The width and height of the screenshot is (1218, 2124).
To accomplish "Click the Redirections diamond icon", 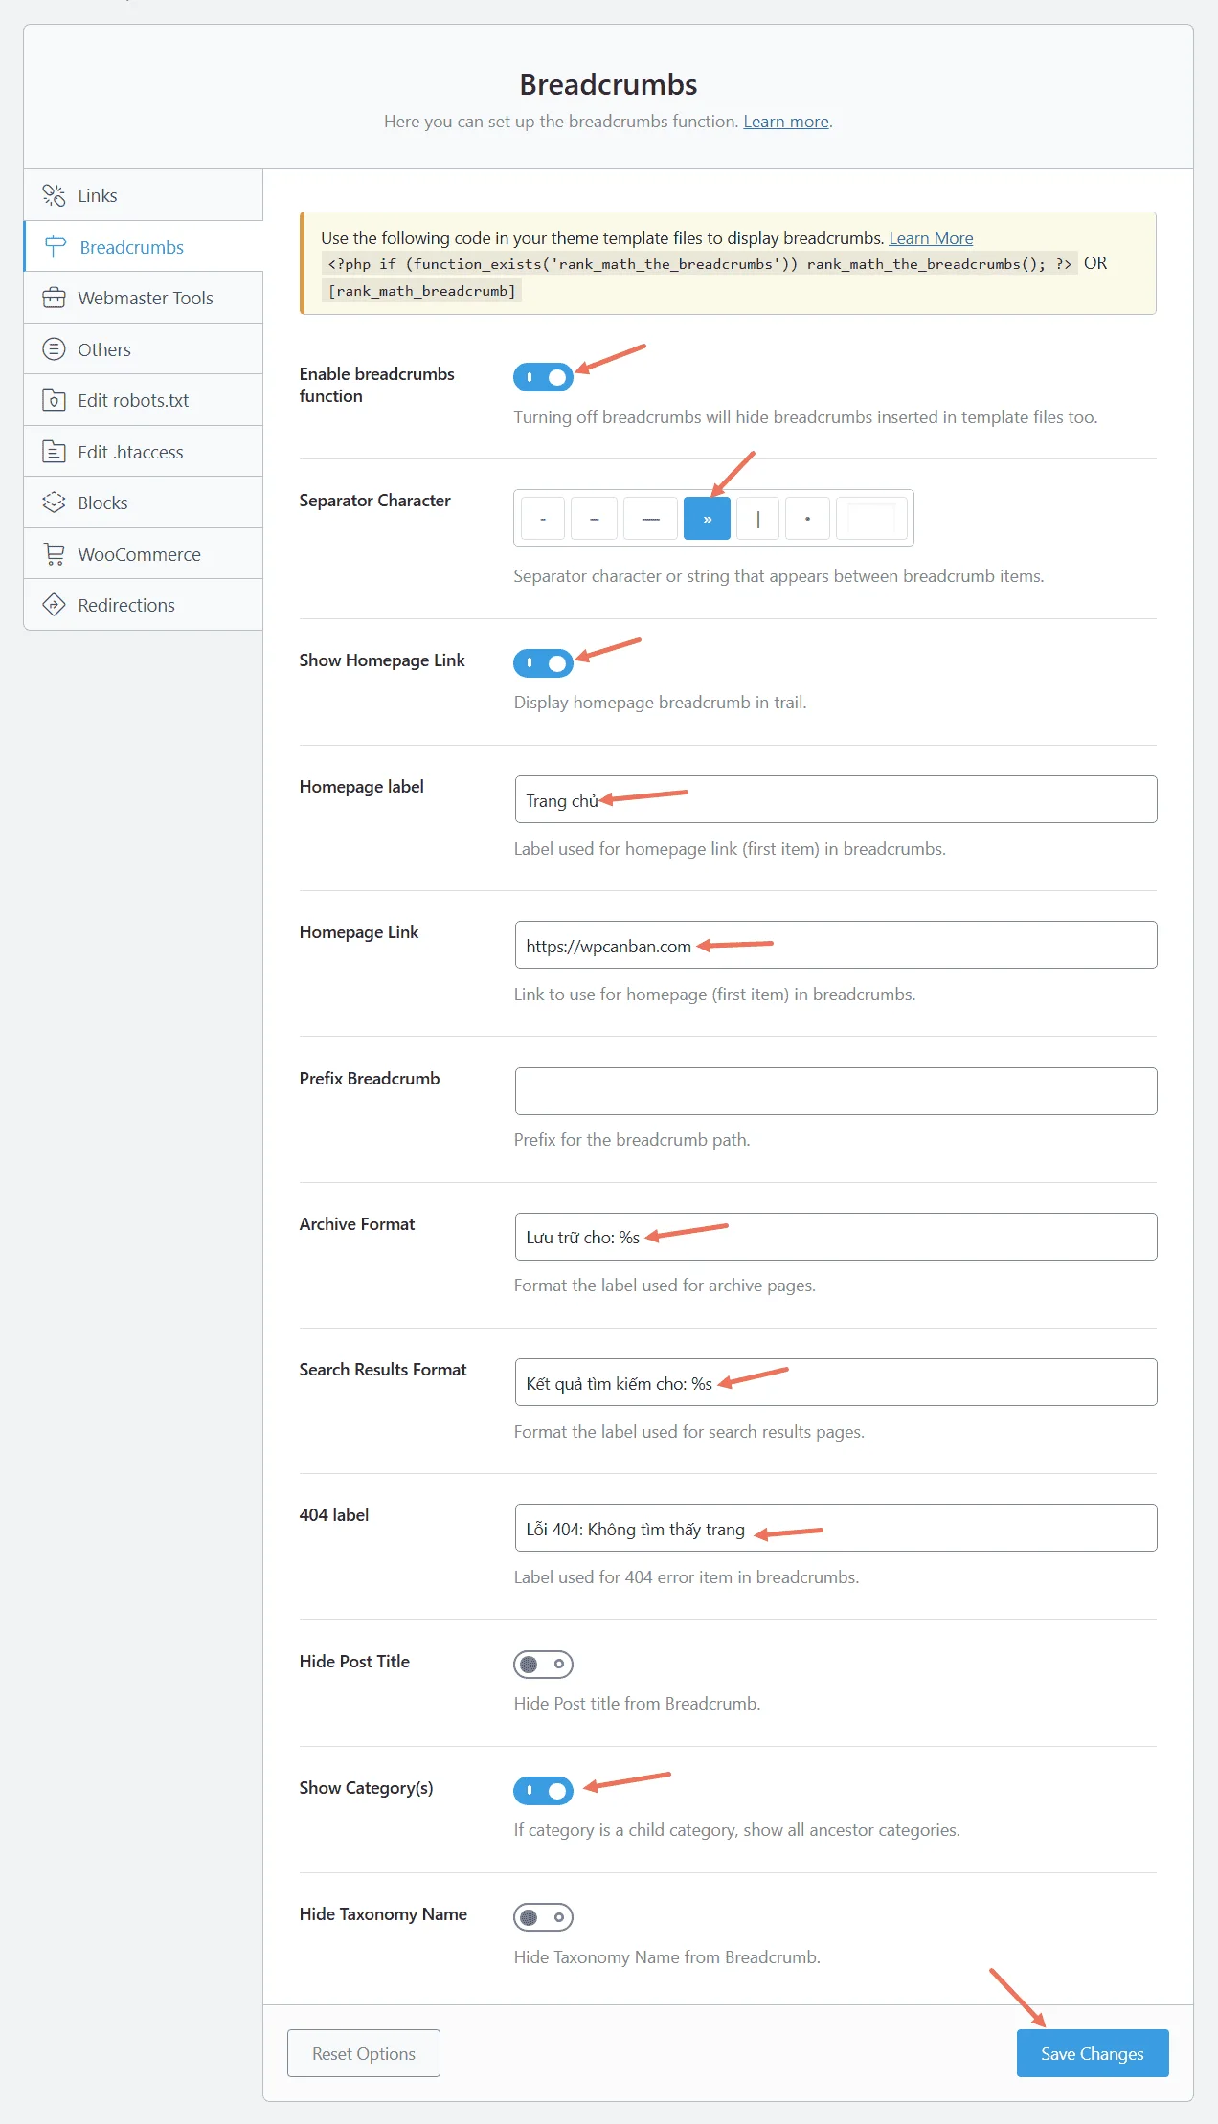I will 54,605.
